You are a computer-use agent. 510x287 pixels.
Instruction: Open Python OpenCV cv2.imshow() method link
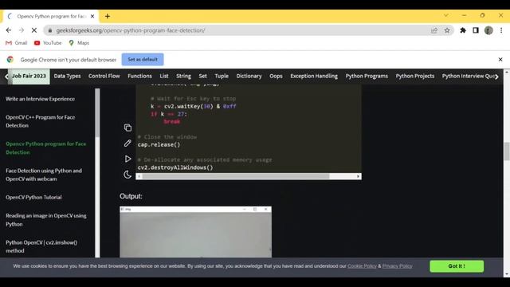point(41,246)
